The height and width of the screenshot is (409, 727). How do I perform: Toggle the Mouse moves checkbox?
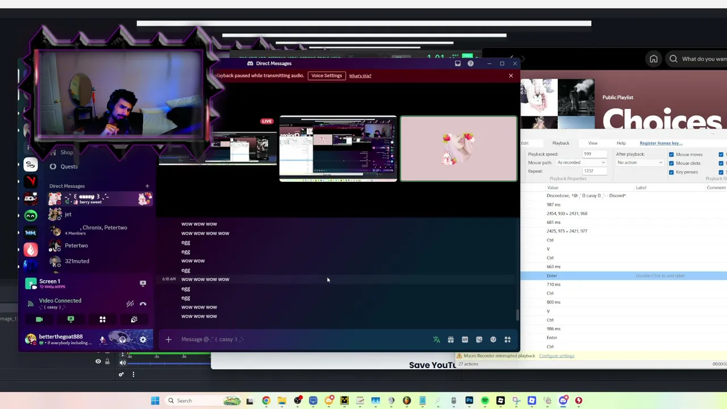coord(671,155)
